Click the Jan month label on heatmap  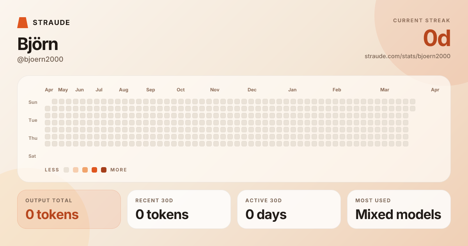(x=292, y=90)
